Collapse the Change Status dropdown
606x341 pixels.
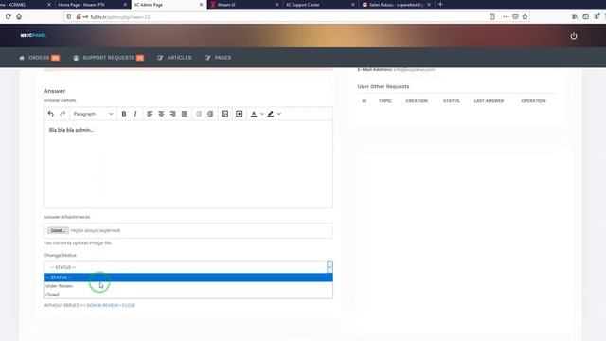tap(330, 267)
